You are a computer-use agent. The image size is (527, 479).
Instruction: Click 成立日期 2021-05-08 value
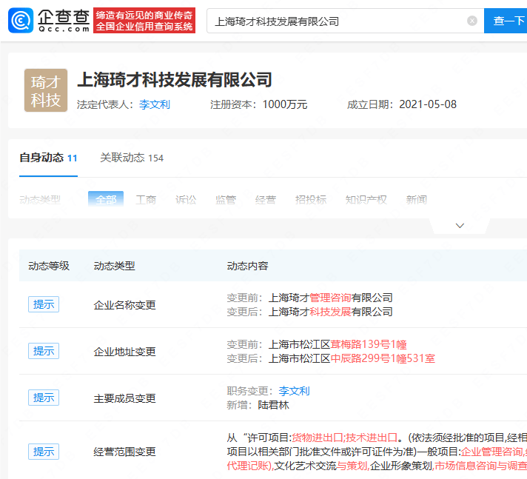[428, 104]
